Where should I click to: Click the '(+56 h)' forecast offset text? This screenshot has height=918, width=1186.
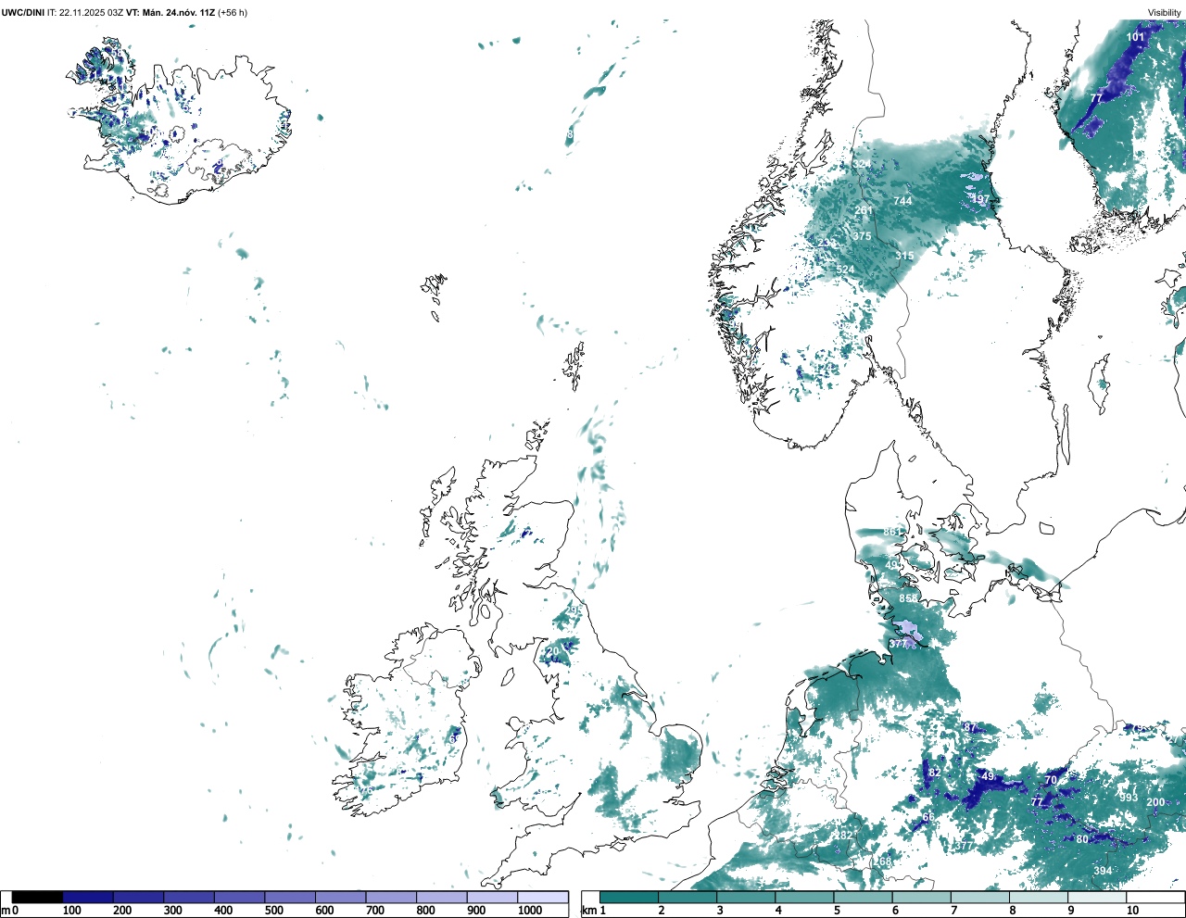point(233,13)
